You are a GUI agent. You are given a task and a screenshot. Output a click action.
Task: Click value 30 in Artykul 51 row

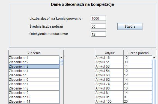138,62
